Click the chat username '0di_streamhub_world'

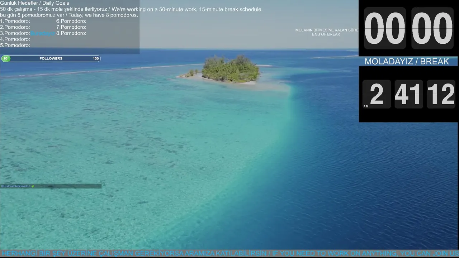[x=15, y=186]
